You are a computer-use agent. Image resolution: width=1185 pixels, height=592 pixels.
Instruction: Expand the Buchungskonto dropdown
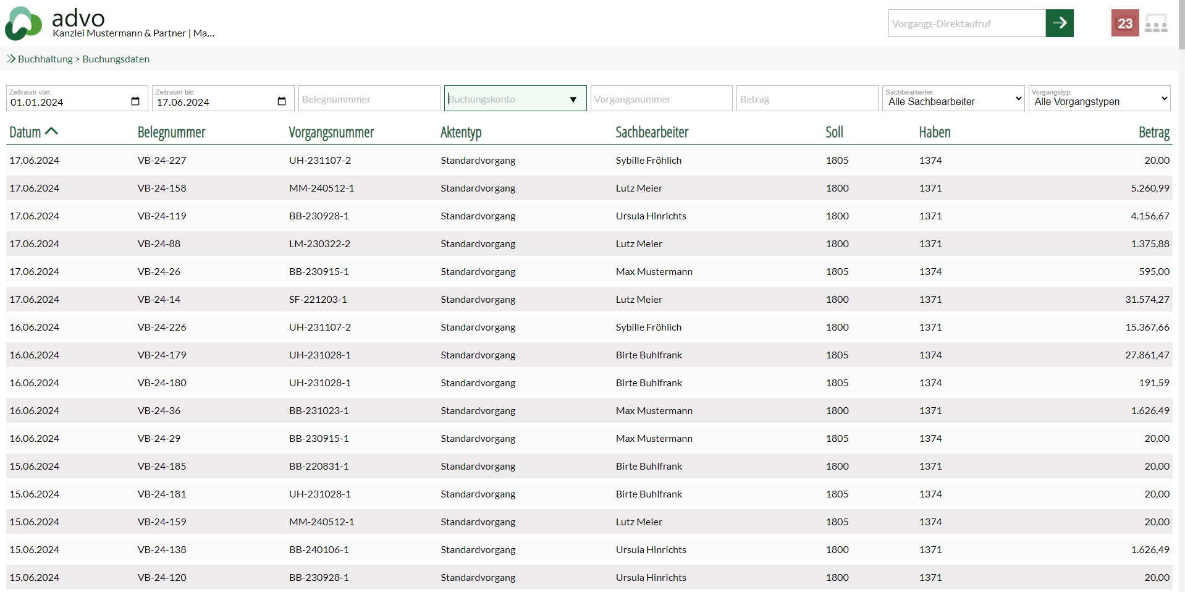click(x=573, y=99)
